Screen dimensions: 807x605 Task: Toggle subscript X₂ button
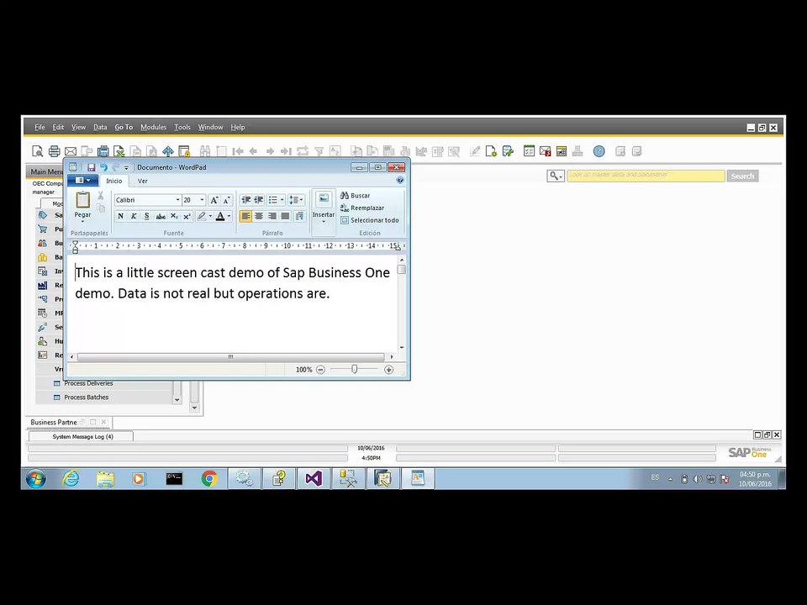point(174,216)
